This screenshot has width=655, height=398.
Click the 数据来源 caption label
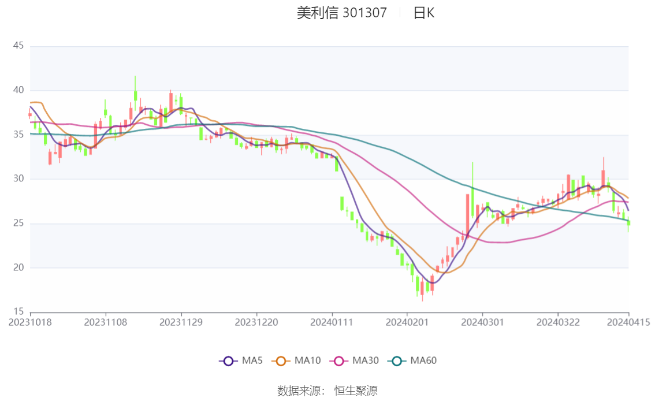(x=301, y=391)
